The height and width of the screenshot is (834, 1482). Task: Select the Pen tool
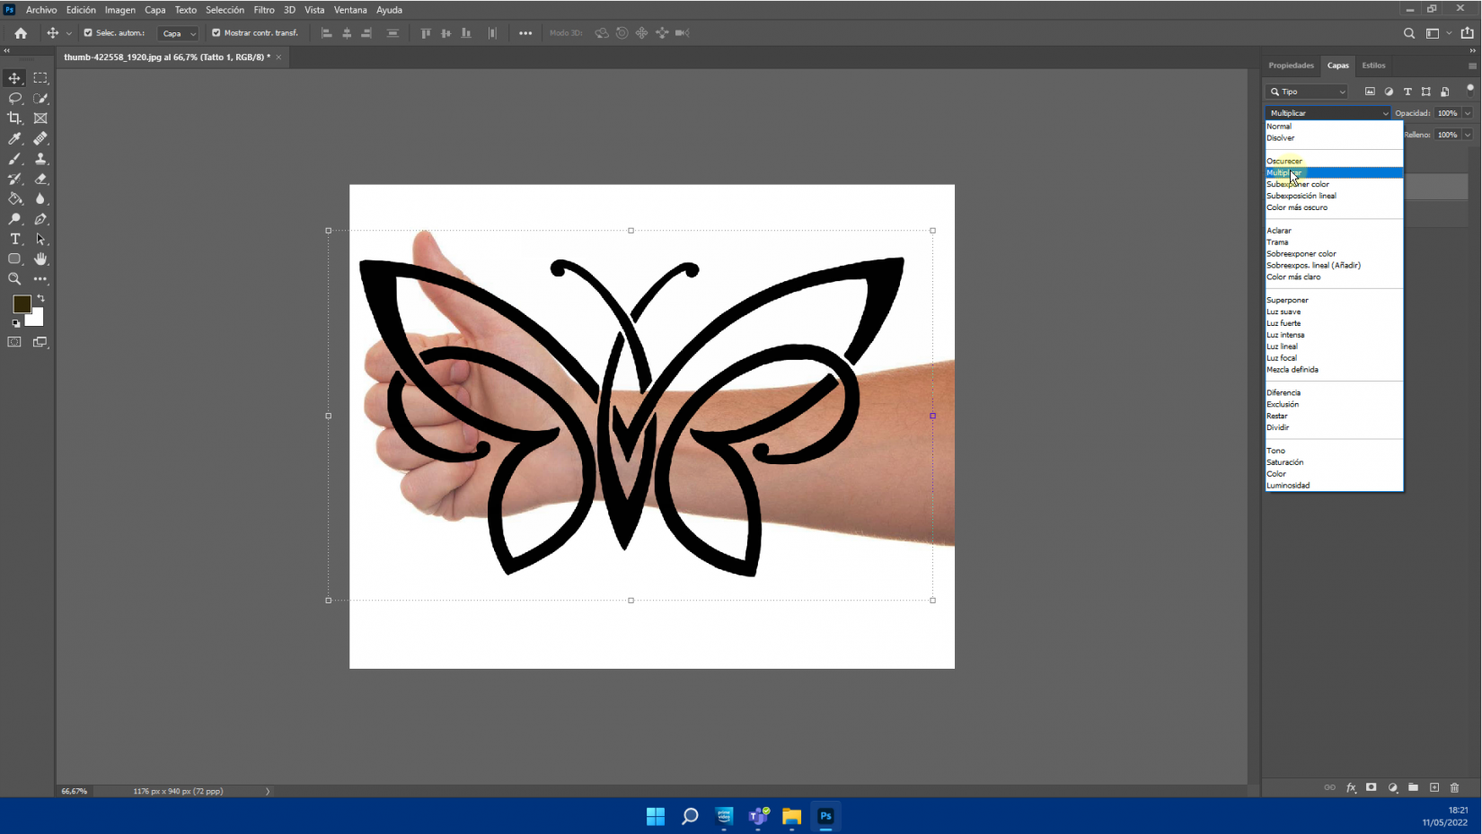pos(40,219)
